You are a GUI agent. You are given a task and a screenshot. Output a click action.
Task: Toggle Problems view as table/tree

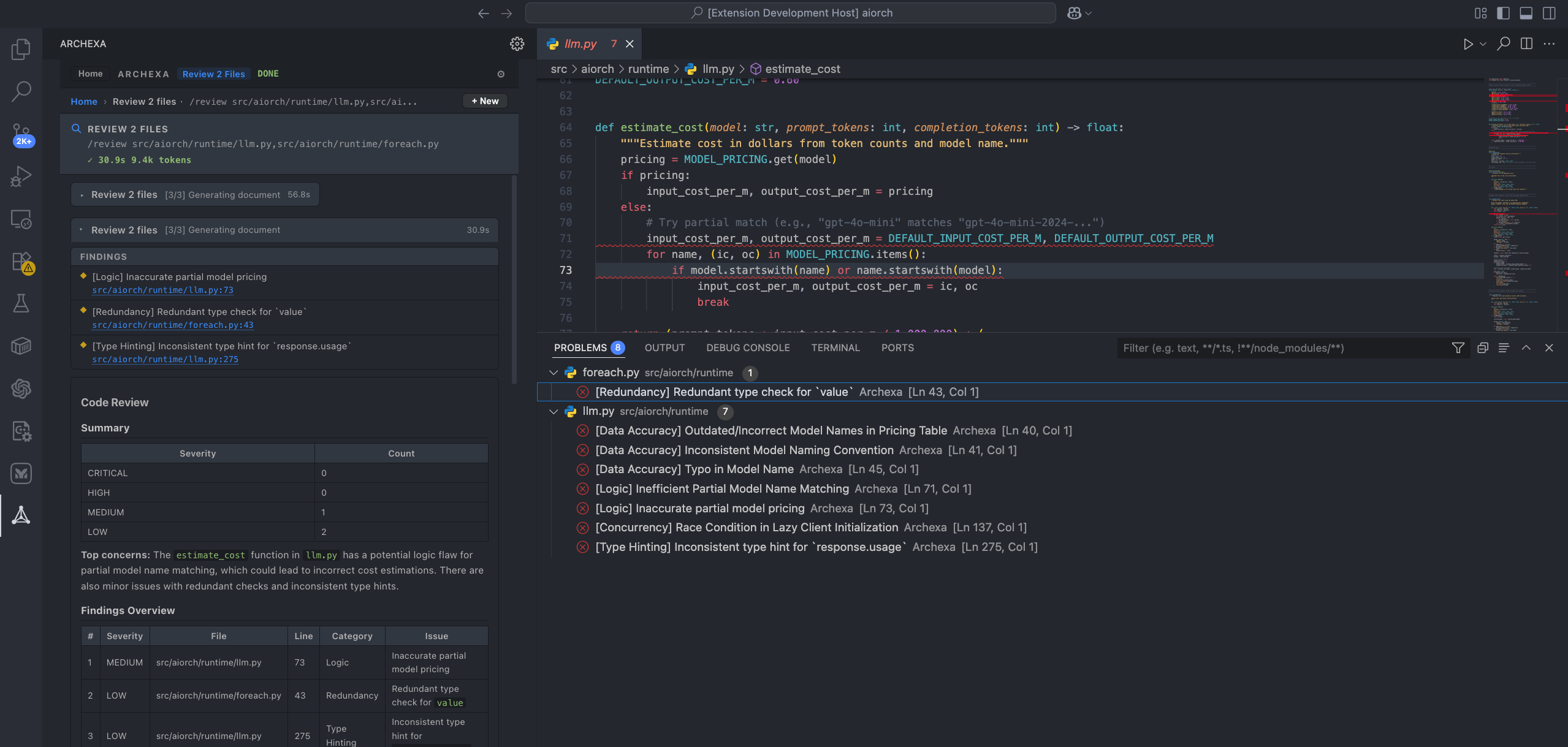click(1504, 348)
